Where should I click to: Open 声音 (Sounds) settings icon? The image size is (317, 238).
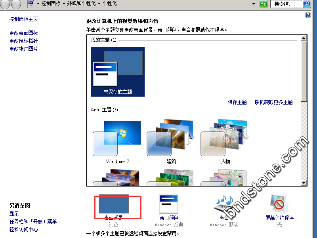pyautogui.click(x=224, y=205)
